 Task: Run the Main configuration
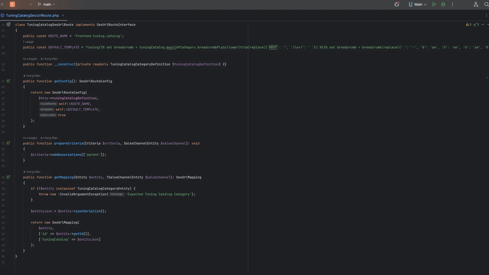434,4
